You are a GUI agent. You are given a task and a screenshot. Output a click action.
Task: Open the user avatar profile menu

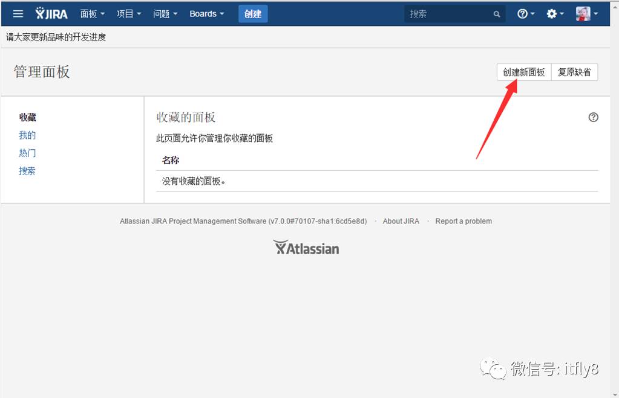[x=587, y=14]
